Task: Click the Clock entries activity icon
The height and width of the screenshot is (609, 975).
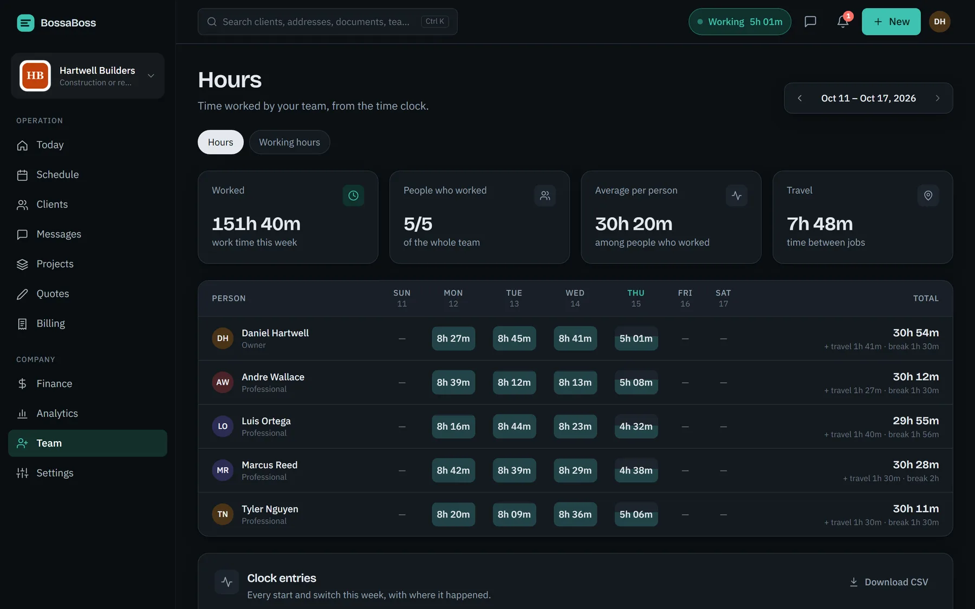Action: pyautogui.click(x=226, y=582)
